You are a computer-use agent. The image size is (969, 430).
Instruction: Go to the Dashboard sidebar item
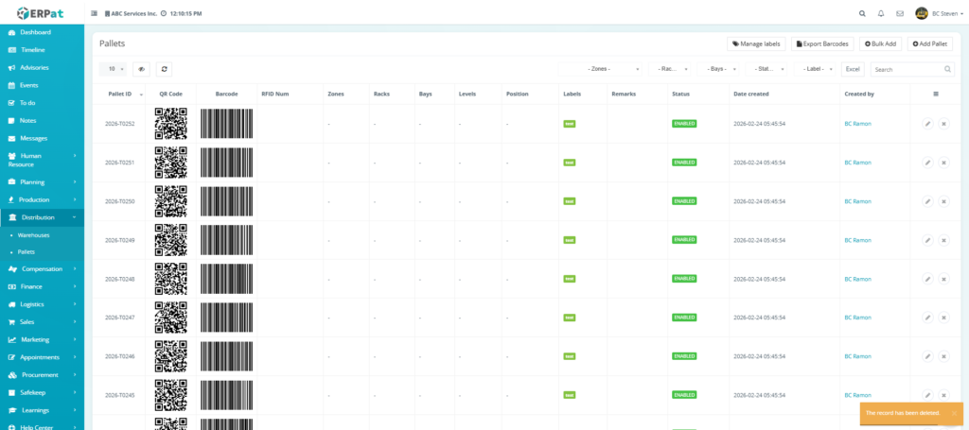click(x=36, y=32)
